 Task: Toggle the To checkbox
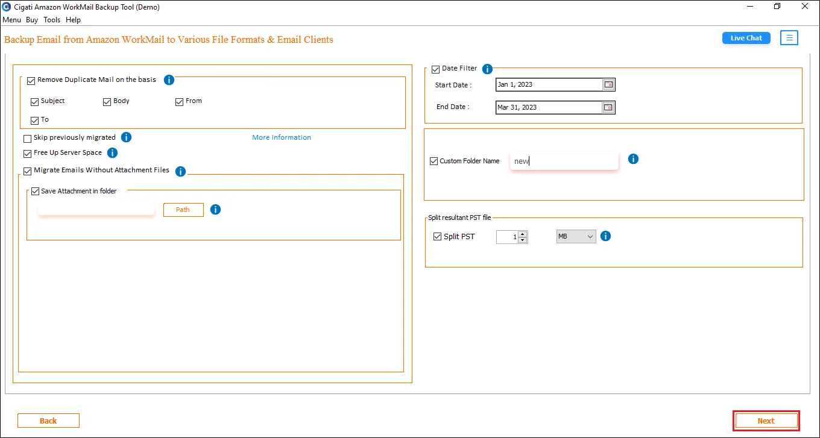click(x=35, y=120)
